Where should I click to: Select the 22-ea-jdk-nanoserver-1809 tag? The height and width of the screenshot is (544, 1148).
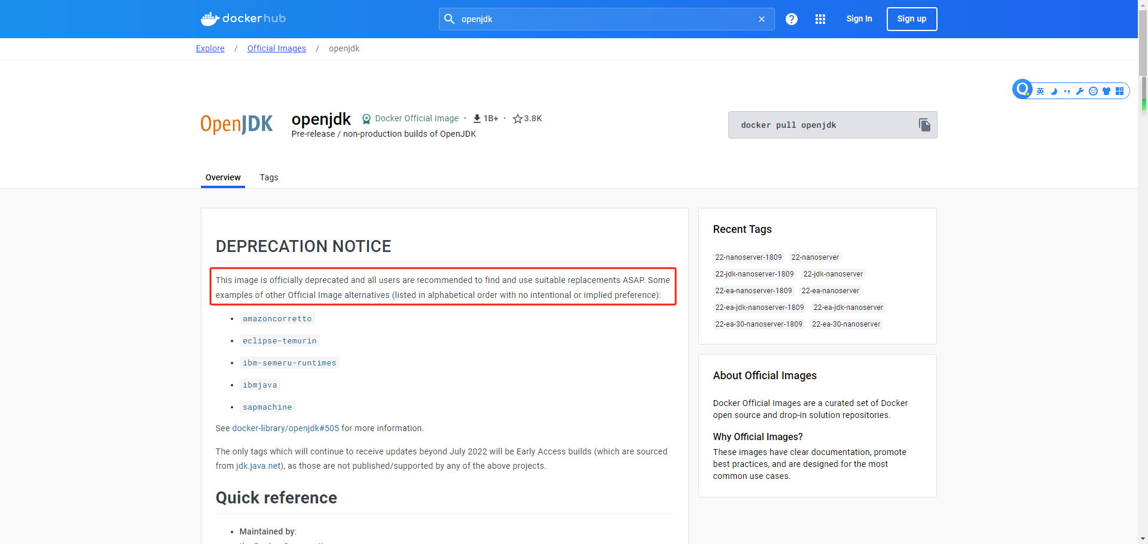pyautogui.click(x=759, y=308)
